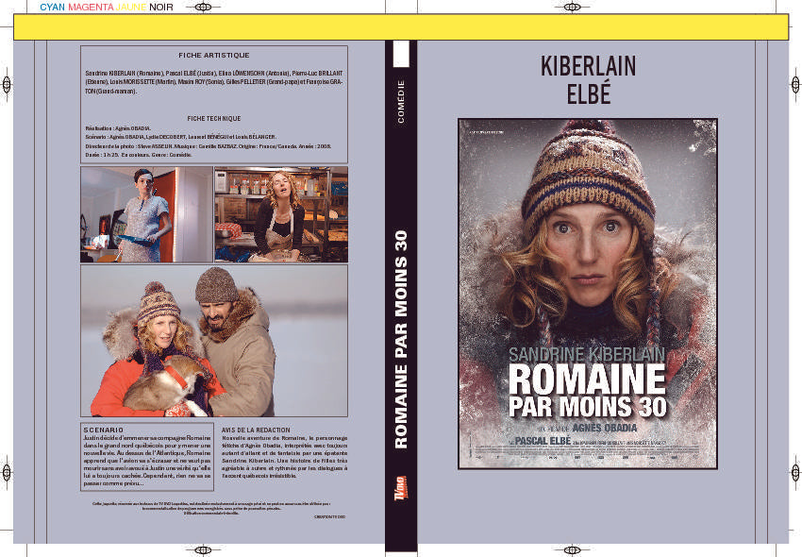
Task: Click the MAGENTA color label
Action: (91, 8)
